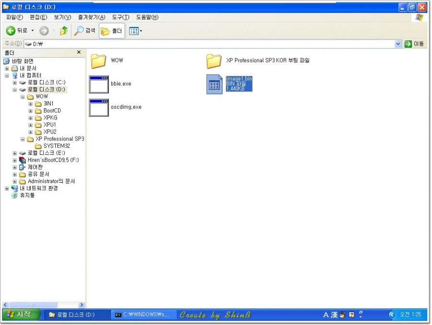Select Administrator's documents folder in tree
This screenshot has height=325, width=432.
click(x=51, y=181)
